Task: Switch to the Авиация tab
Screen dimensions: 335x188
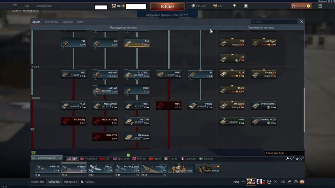Action: click(67, 22)
